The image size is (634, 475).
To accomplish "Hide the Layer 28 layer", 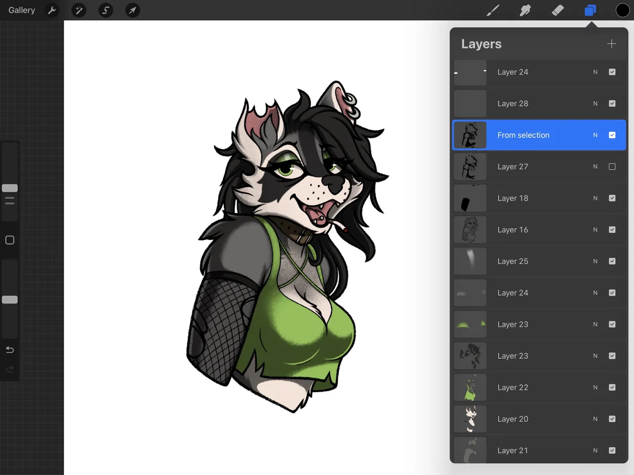I will point(612,103).
